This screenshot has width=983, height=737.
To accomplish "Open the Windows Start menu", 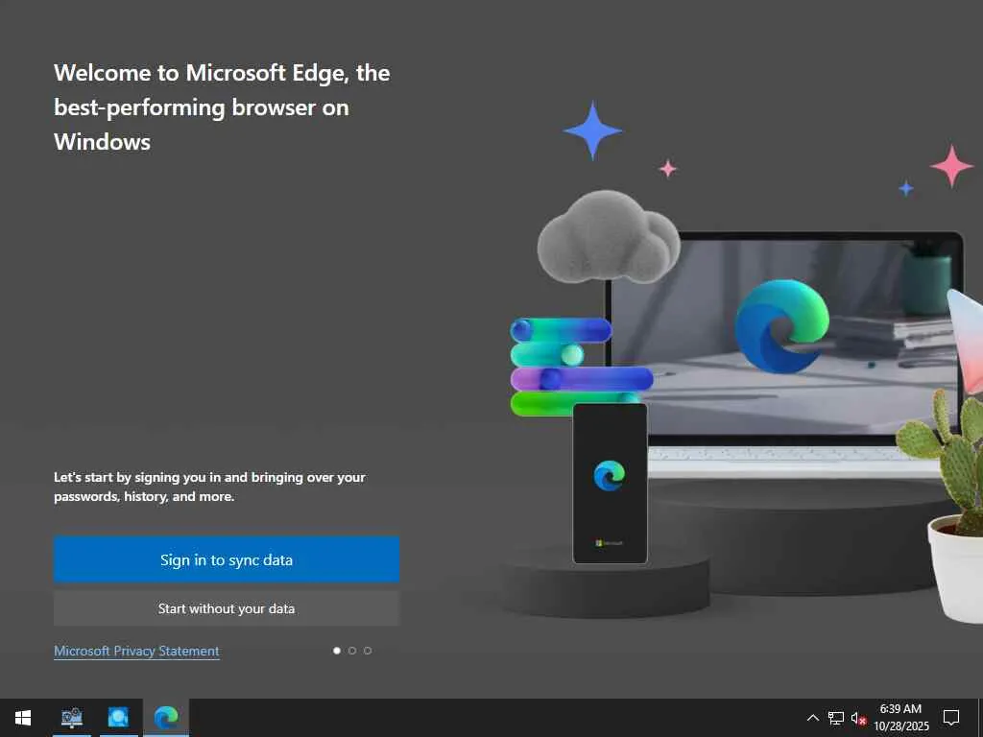I will pyautogui.click(x=23, y=718).
